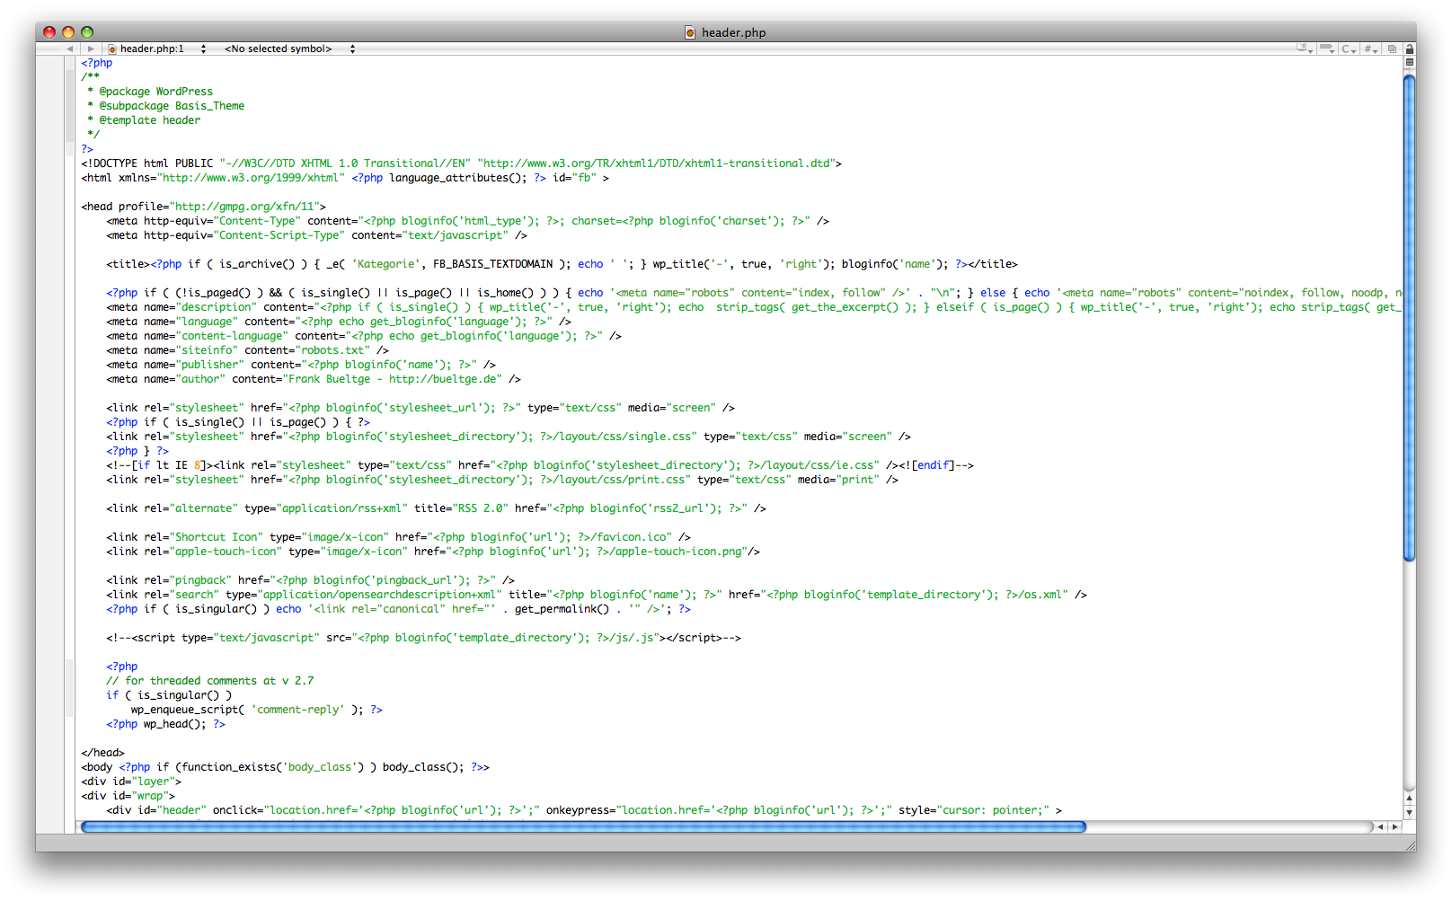Zoom window using the green button
Viewport: 1452px width, 901px height.
(x=87, y=32)
